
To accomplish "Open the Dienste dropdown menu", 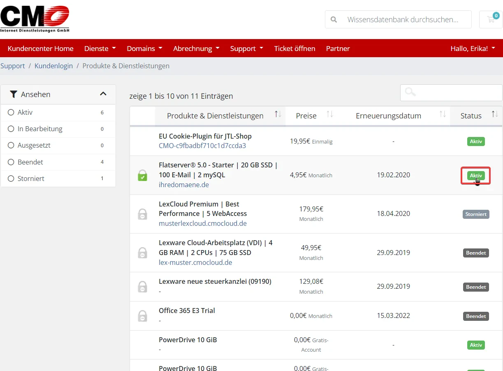I will click(x=100, y=49).
